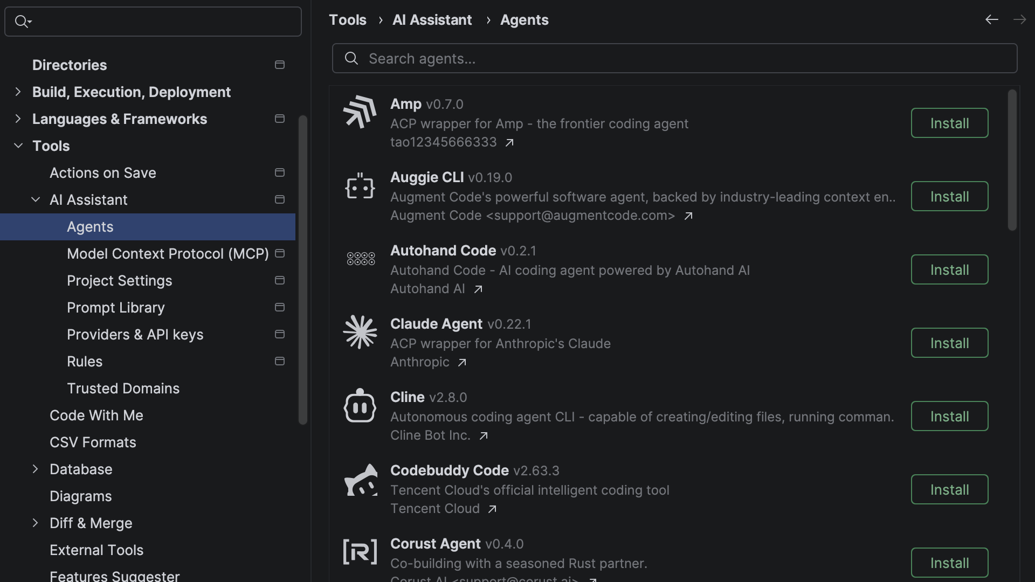Open Anthropic external link arrow
This screenshot has height=582, width=1035.
click(x=462, y=363)
